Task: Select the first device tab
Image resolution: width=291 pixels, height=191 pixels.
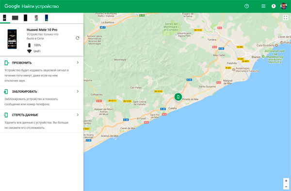Action: [5, 18]
